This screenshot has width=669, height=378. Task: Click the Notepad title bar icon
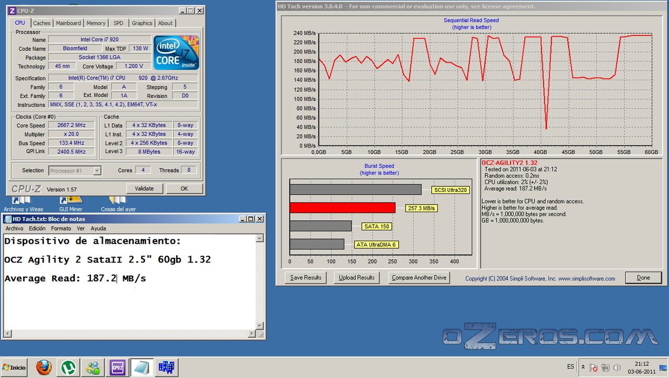pyautogui.click(x=7, y=219)
